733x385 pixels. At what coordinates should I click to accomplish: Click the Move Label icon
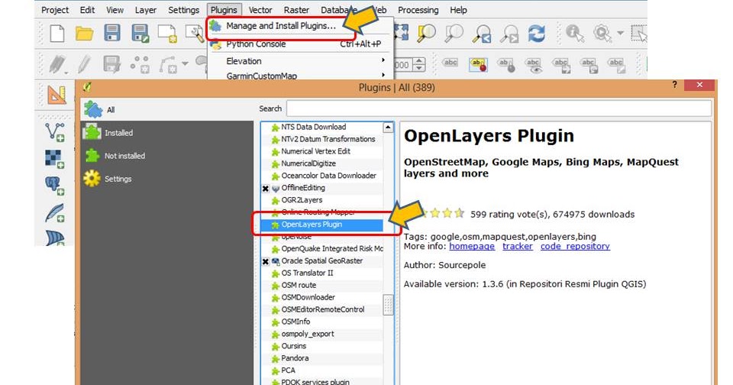coord(561,65)
